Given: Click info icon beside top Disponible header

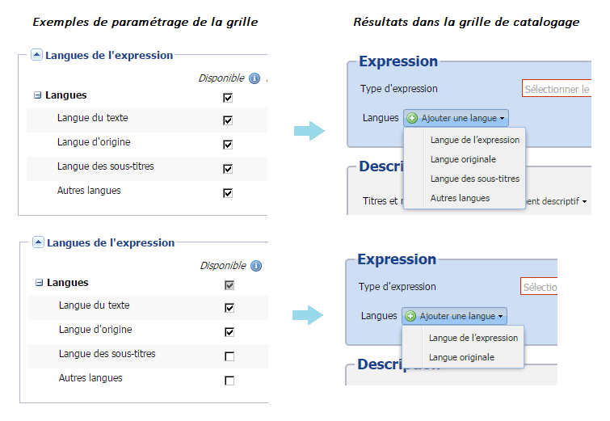Looking at the screenshot, I should [255, 78].
